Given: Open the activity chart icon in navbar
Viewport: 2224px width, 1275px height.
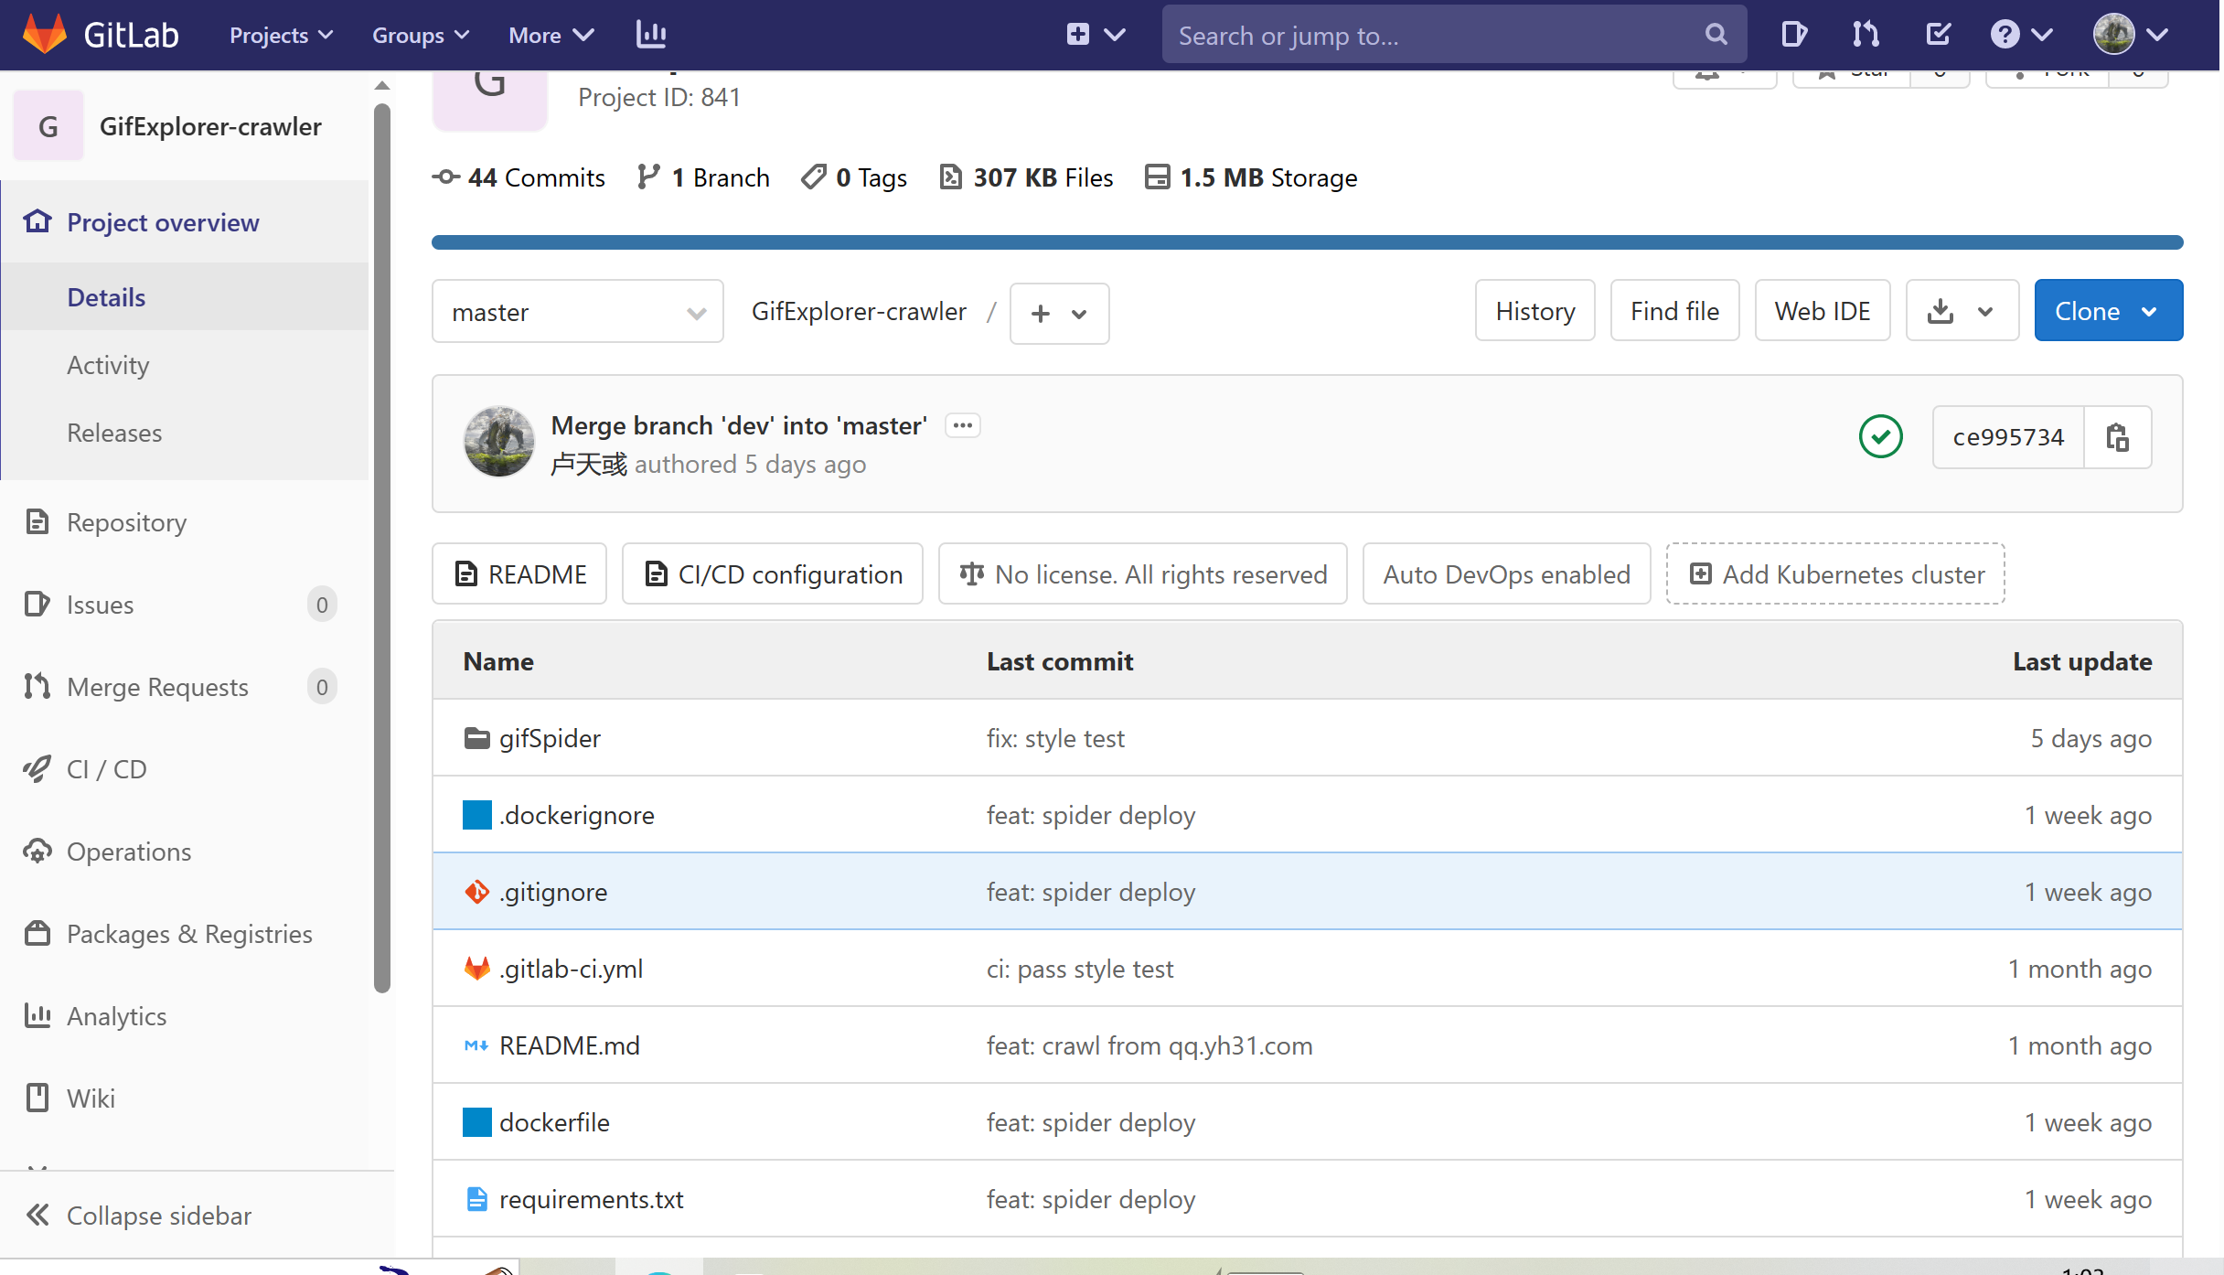Looking at the screenshot, I should tap(651, 35).
